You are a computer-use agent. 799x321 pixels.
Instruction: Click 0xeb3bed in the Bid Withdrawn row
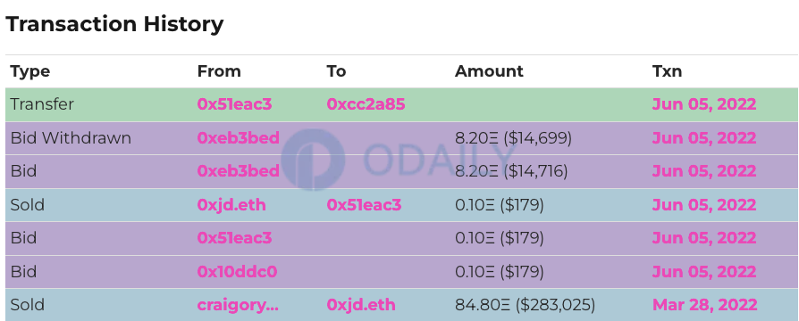239,138
